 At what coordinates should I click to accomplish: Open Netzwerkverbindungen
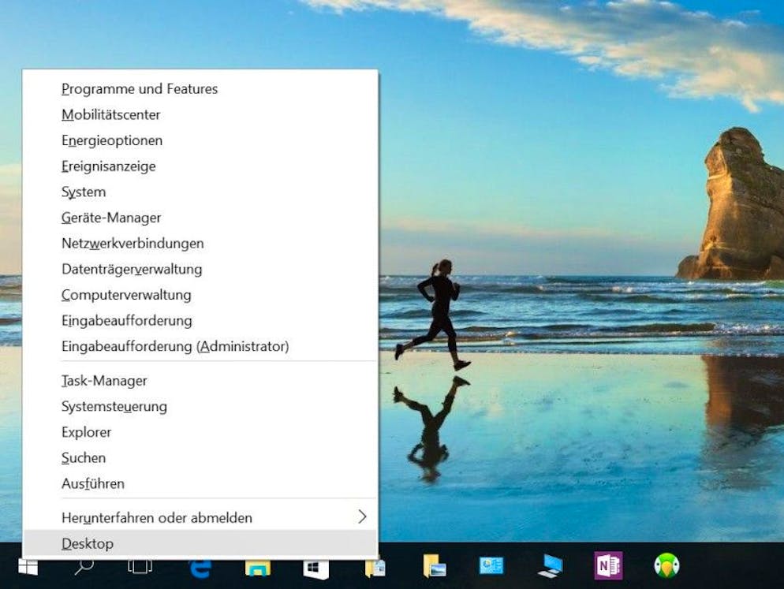coord(200,244)
